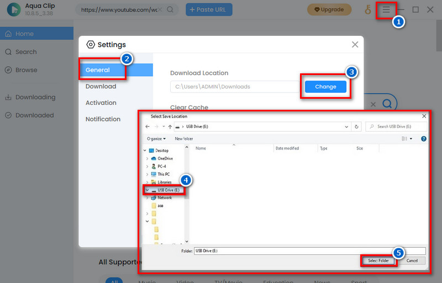Switch to the Download settings tab
442x283 pixels.
101,87
